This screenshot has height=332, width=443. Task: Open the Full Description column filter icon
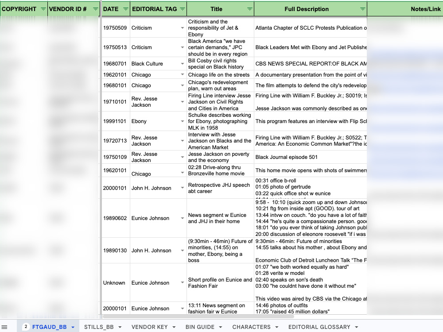click(363, 9)
